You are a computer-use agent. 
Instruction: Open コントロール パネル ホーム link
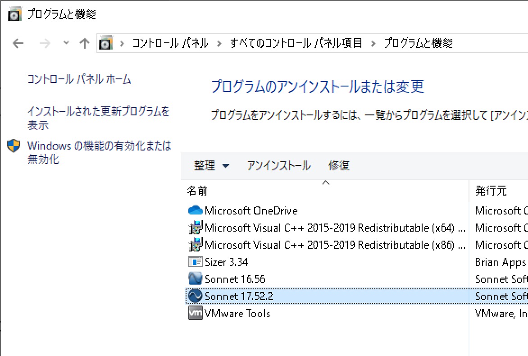[79, 79]
